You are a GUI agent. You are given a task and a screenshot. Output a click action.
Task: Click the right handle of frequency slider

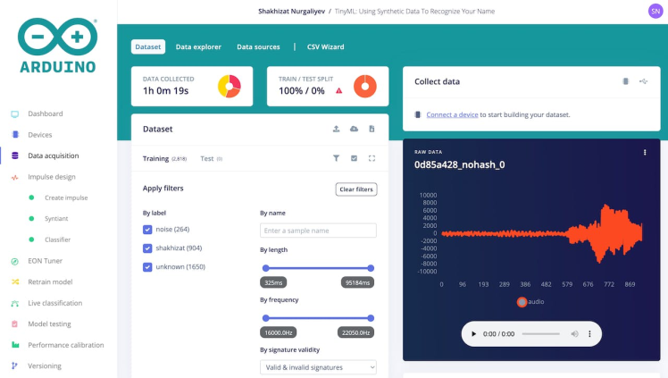[371, 318]
